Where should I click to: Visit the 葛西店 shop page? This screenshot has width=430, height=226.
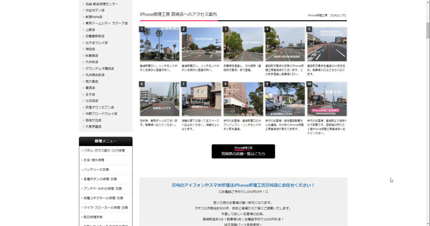90,88
